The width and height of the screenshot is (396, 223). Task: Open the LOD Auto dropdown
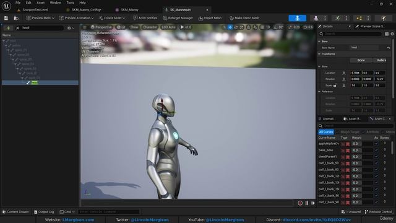point(168,27)
